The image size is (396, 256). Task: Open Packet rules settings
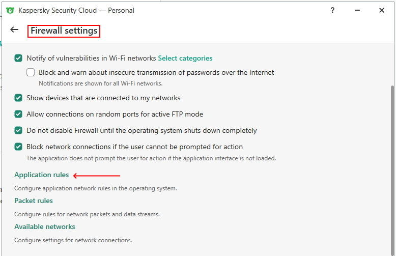click(34, 201)
